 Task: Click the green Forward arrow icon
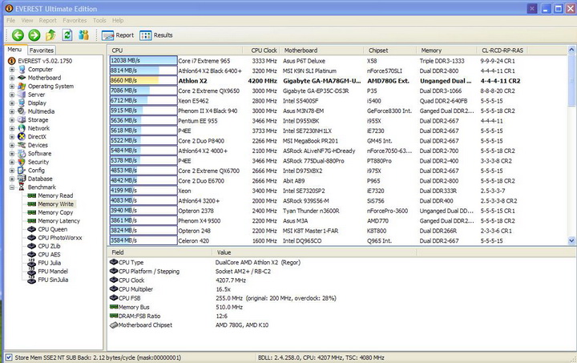(x=34, y=35)
